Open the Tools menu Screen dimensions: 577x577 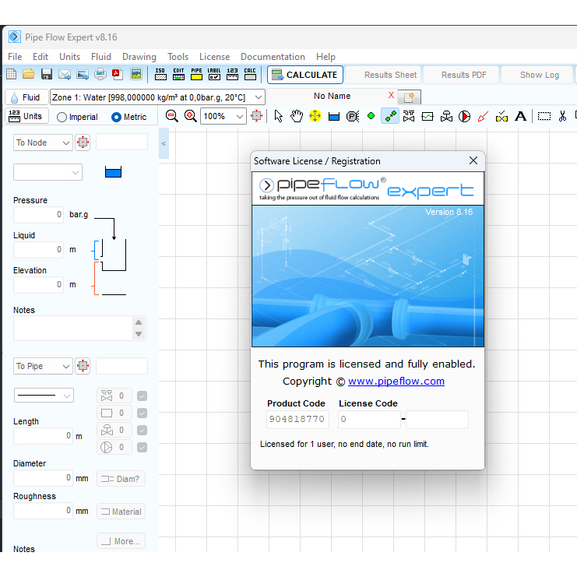tap(178, 57)
